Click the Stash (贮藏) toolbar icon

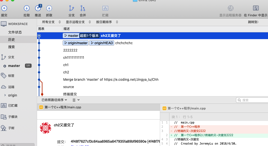click(105, 8)
